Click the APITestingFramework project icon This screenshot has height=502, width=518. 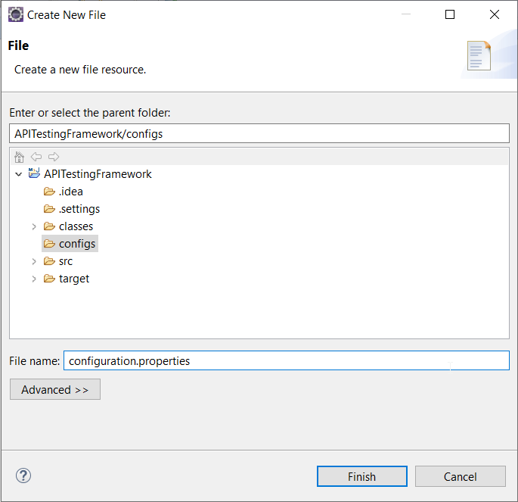(34, 173)
